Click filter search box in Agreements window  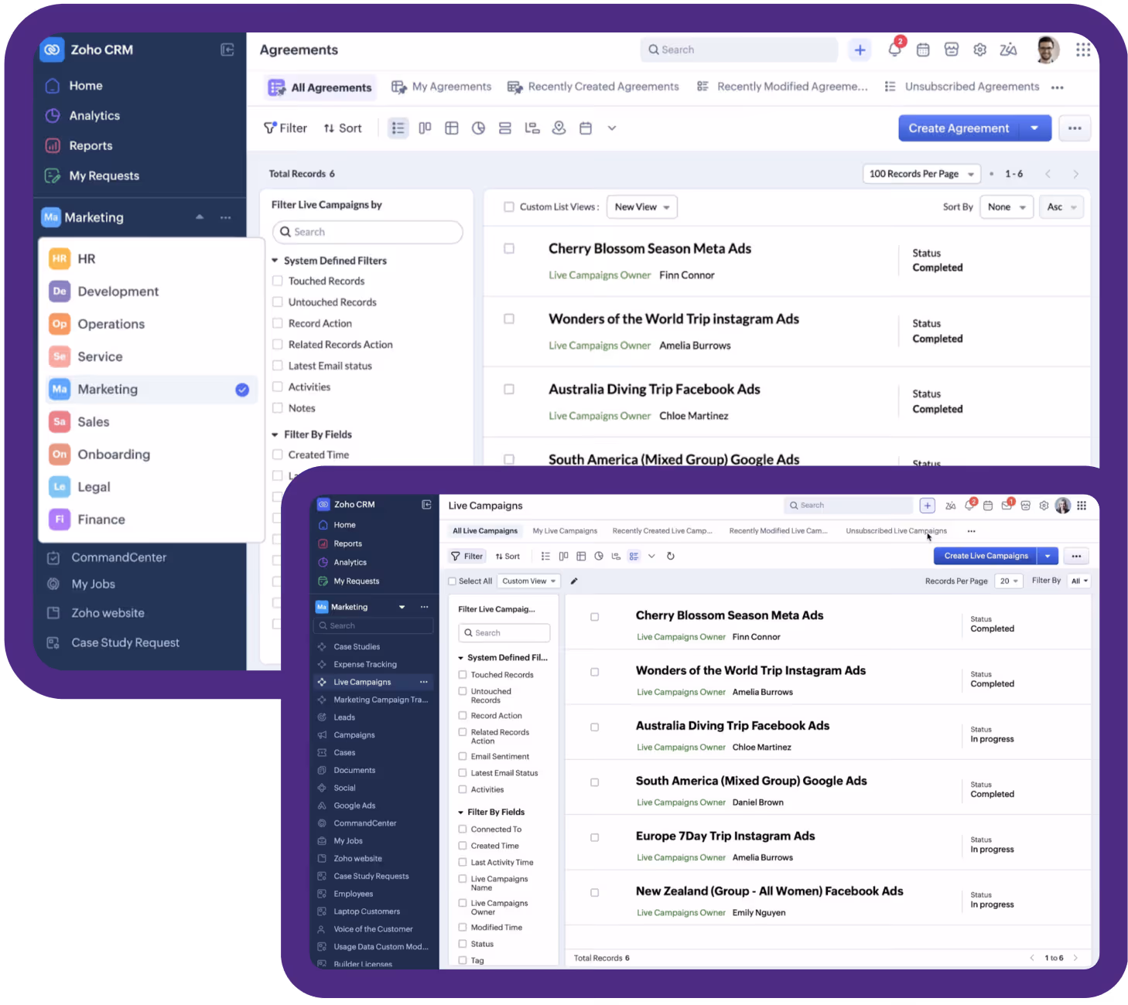point(367,232)
